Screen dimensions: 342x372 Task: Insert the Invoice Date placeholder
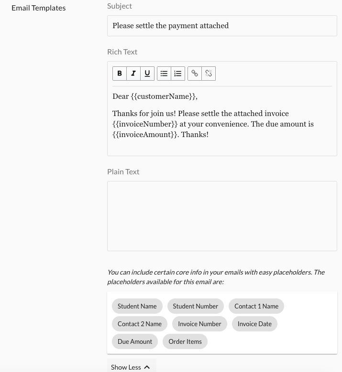click(254, 324)
